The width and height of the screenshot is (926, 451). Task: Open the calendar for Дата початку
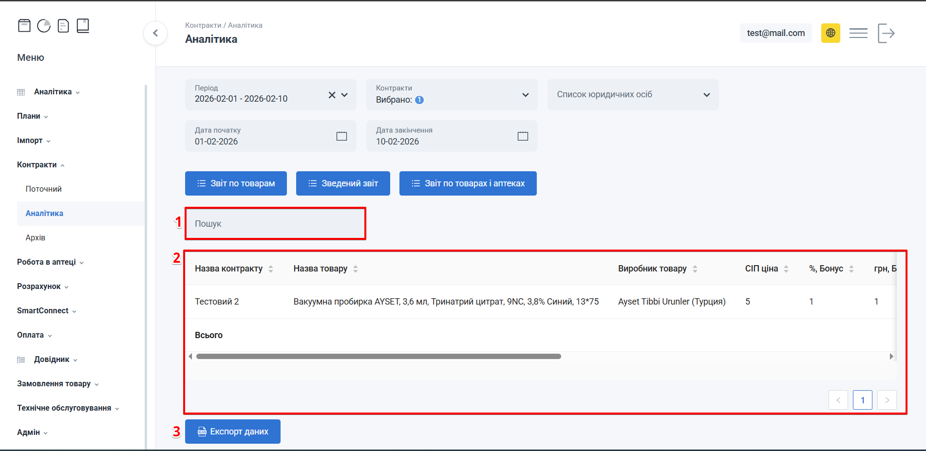point(341,136)
